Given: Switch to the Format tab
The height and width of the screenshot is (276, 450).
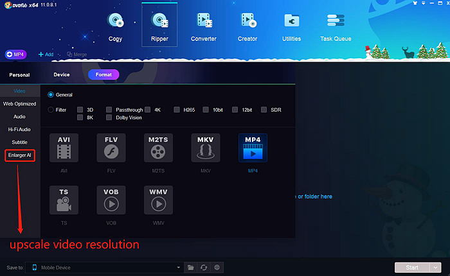Looking at the screenshot, I should coord(104,74).
